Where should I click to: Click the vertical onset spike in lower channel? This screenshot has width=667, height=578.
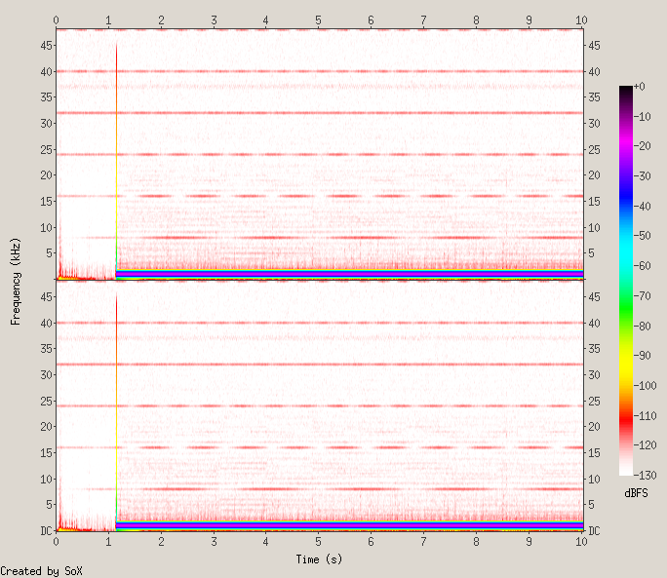(116, 411)
